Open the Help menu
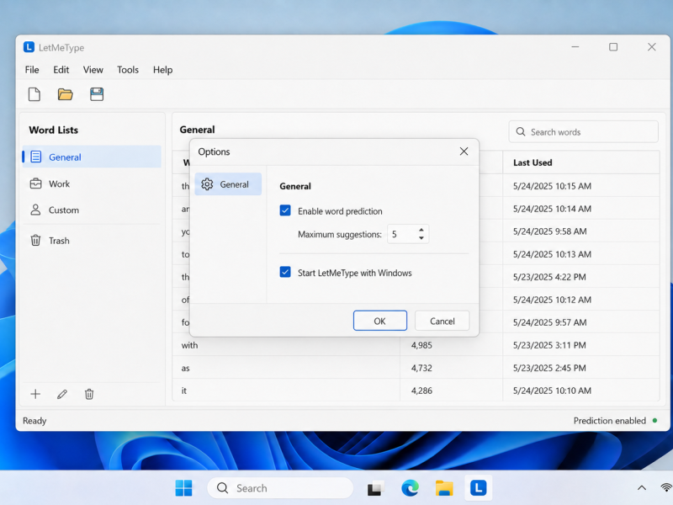 pyautogui.click(x=162, y=70)
